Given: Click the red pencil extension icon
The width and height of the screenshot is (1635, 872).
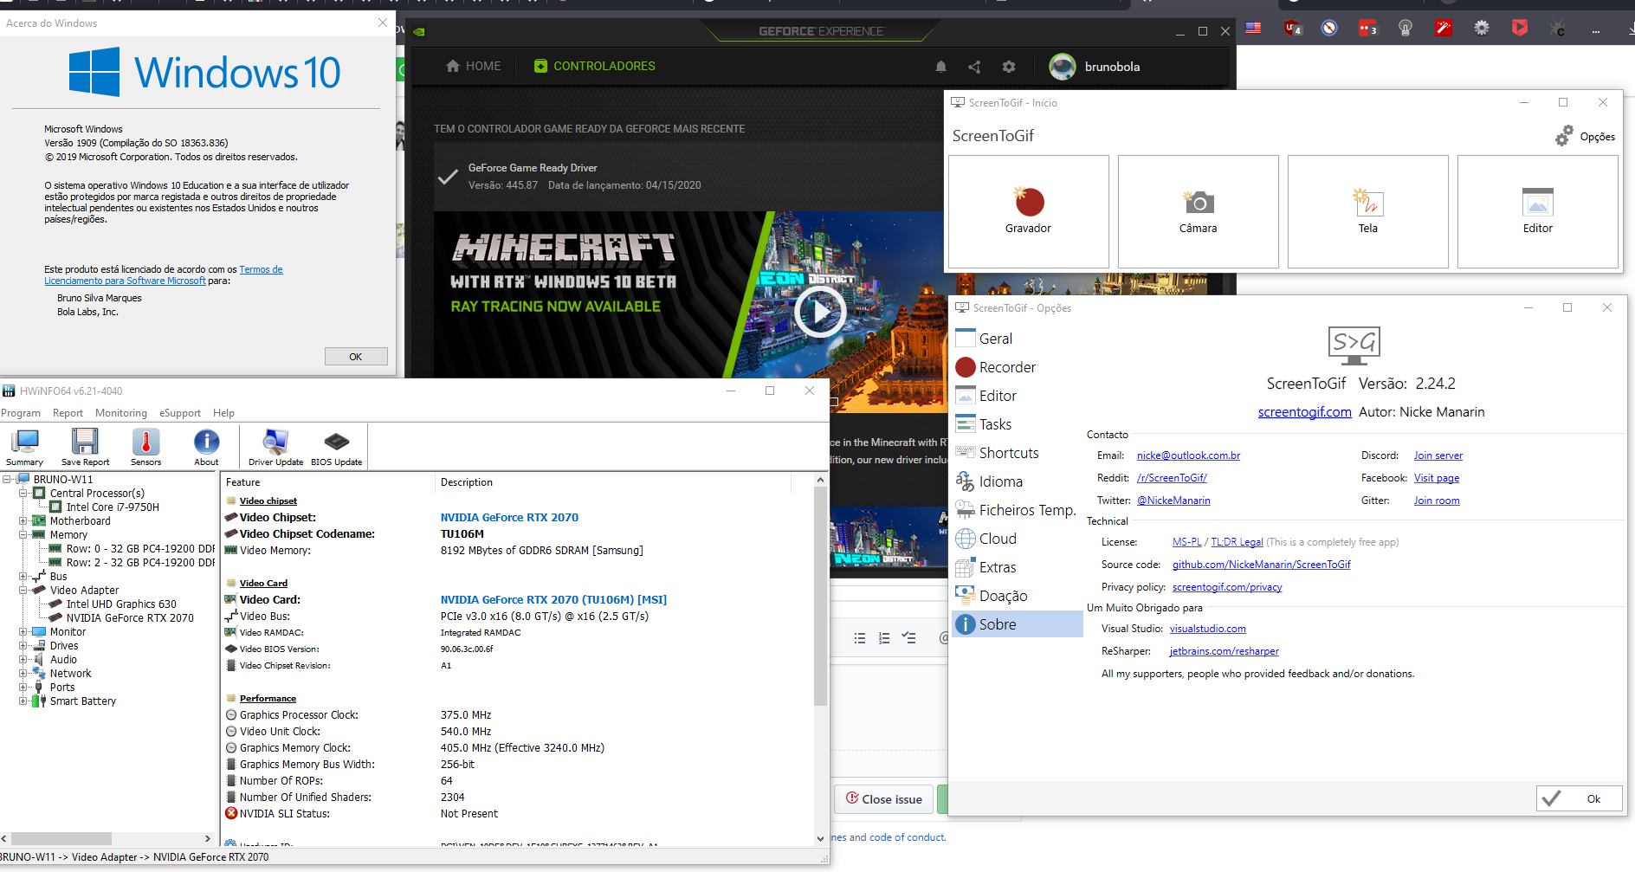Looking at the screenshot, I should 1444,28.
